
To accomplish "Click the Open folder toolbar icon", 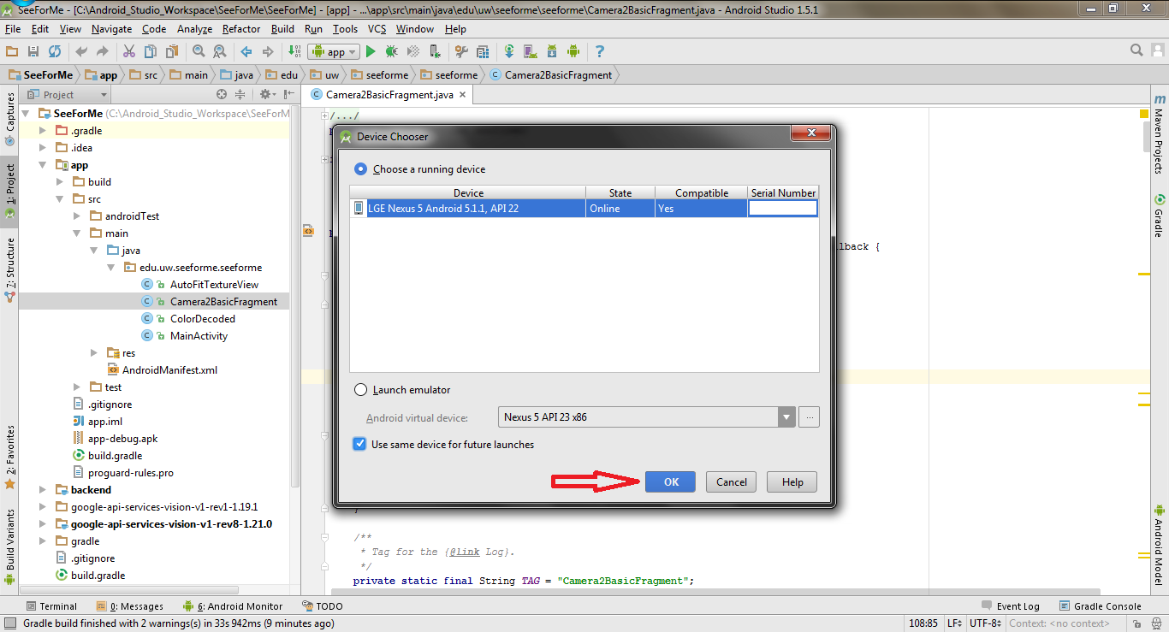I will click(x=12, y=51).
